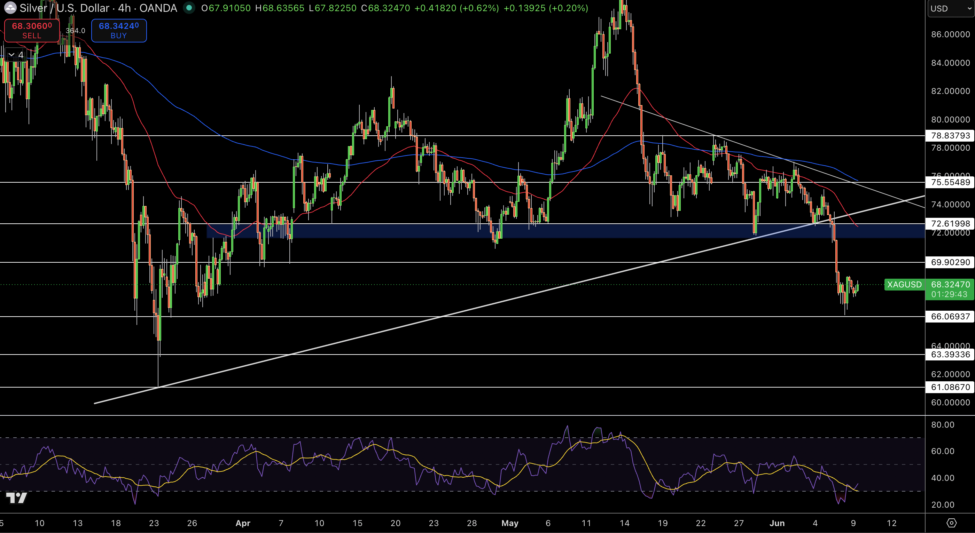Select the 75.55489 horizontal line price label
This screenshot has height=533, width=975.
tap(950, 182)
